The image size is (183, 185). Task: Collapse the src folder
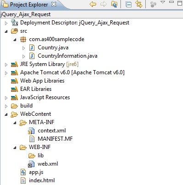click(6, 31)
